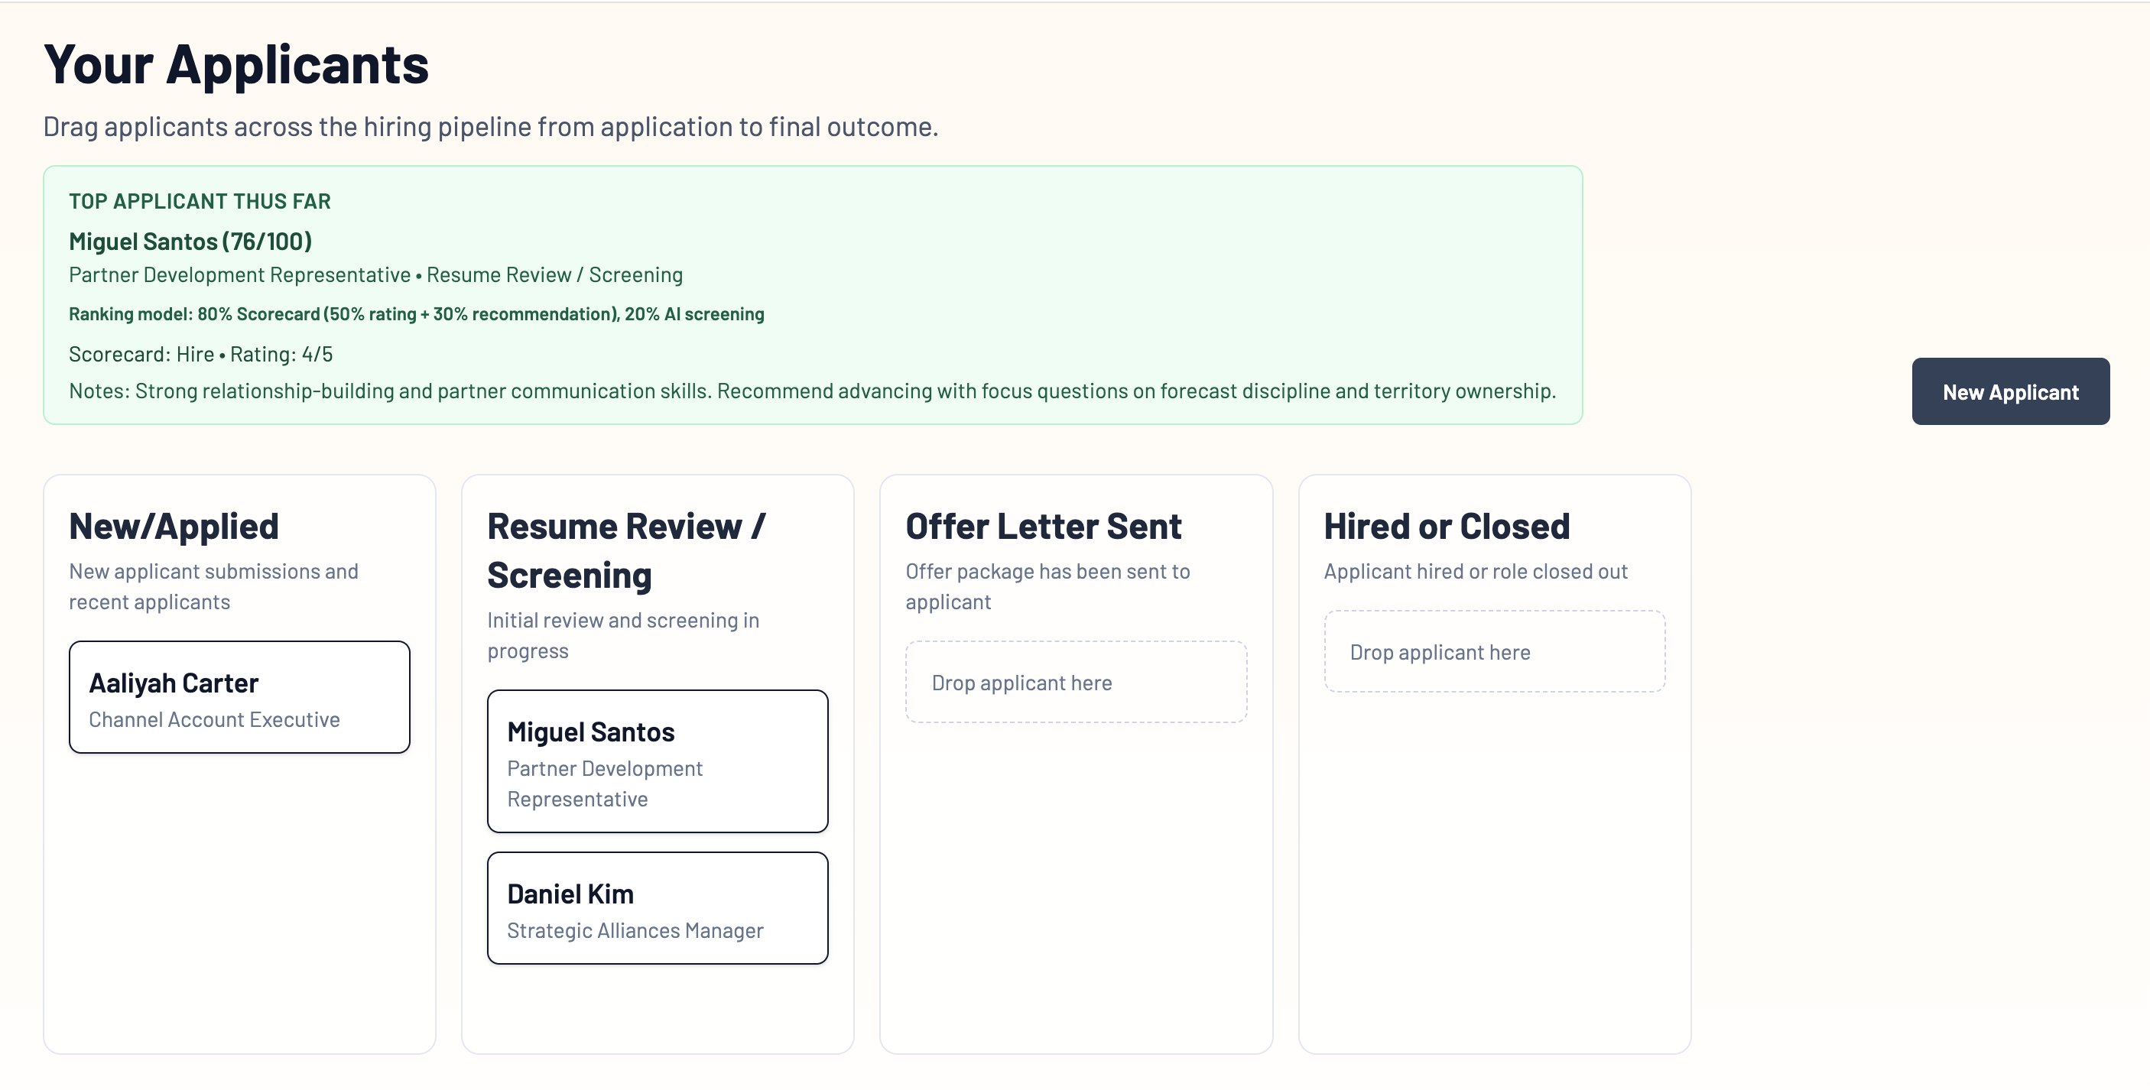Click the Scorecard: Hire rating line
The width and height of the screenshot is (2150, 1090).
(200, 354)
